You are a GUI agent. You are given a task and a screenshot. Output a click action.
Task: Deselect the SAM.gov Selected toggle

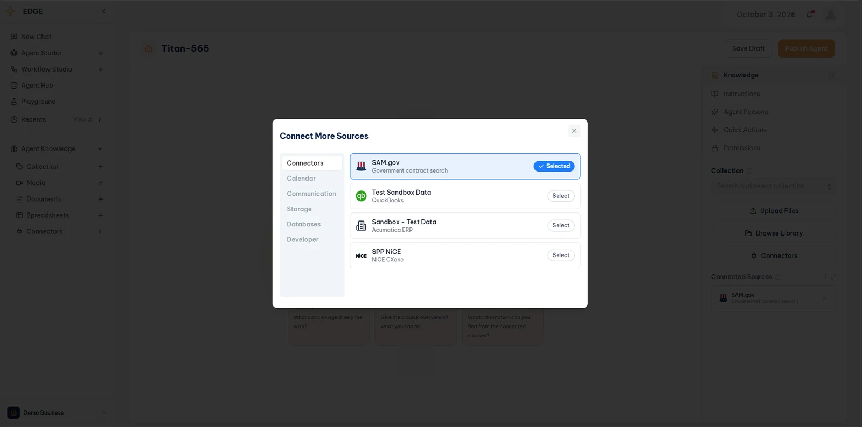[x=554, y=166]
